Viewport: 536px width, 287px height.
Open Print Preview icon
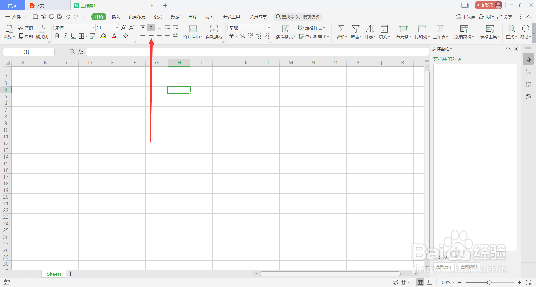[60, 17]
